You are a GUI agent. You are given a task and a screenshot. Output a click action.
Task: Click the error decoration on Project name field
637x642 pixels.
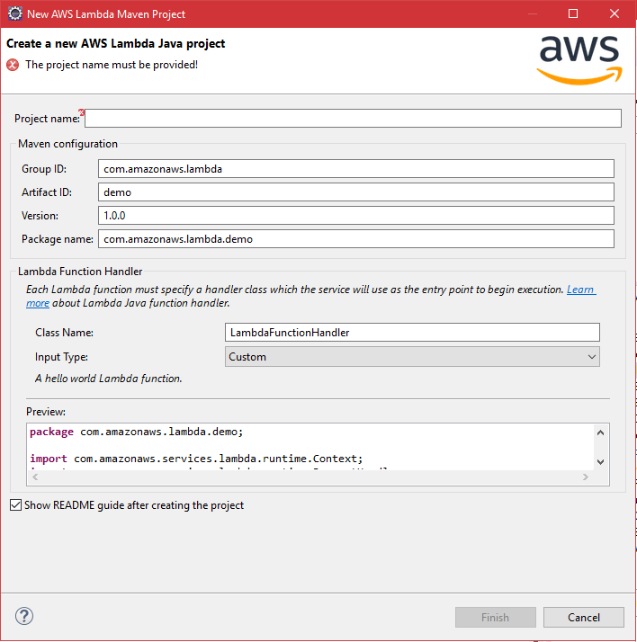81,112
